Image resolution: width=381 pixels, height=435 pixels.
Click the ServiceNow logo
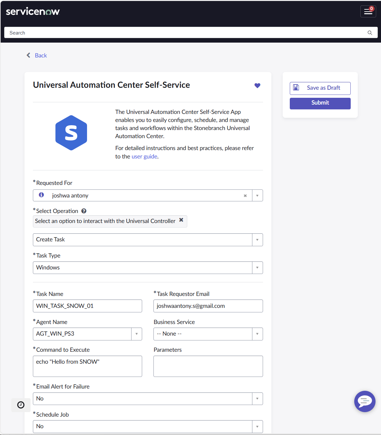coord(33,12)
